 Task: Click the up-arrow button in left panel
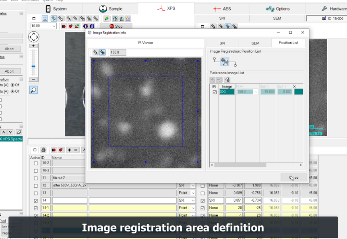click(4, 132)
